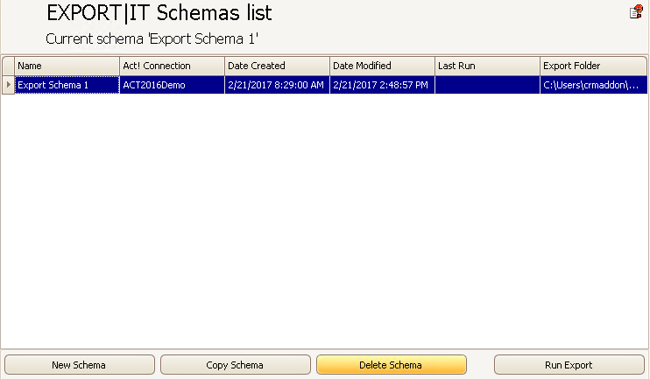The width and height of the screenshot is (650, 379).
Task: Click the New Schema button
Action: point(80,365)
